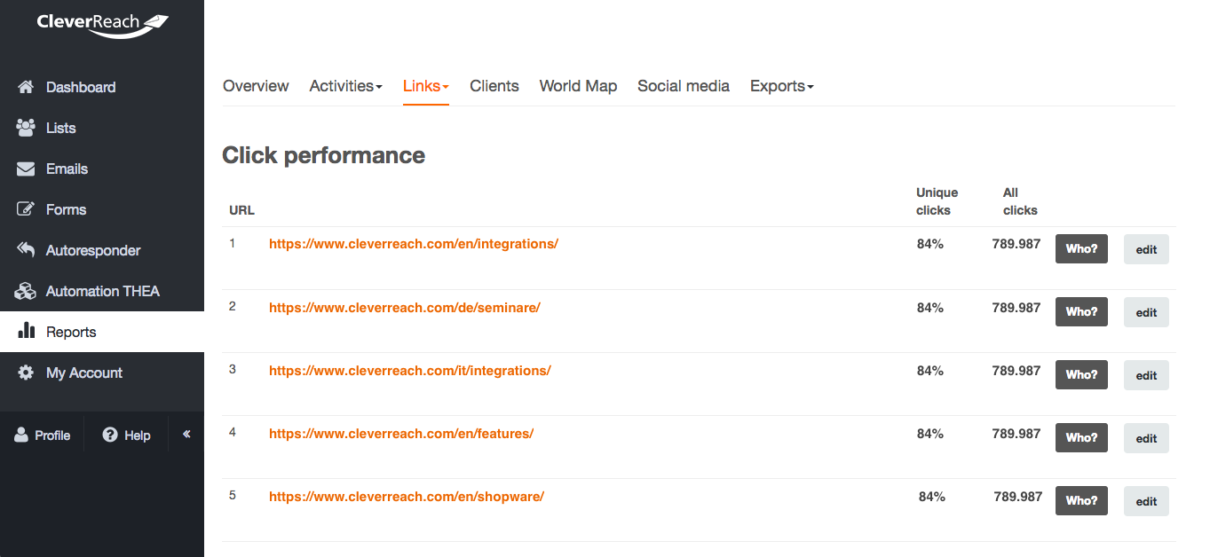This screenshot has height=557, width=1210.
Task: Click row number 3 in the URL table
Action: coord(233,369)
